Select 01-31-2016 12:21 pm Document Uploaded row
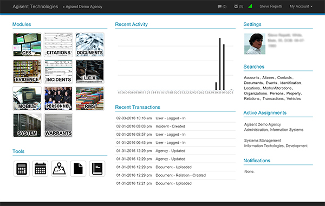The width and height of the screenshot is (325, 206). point(175,183)
